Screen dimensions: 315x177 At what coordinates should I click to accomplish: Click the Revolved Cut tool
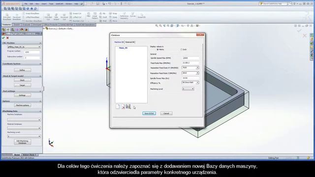pyautogui.click(x=64, y=16)
